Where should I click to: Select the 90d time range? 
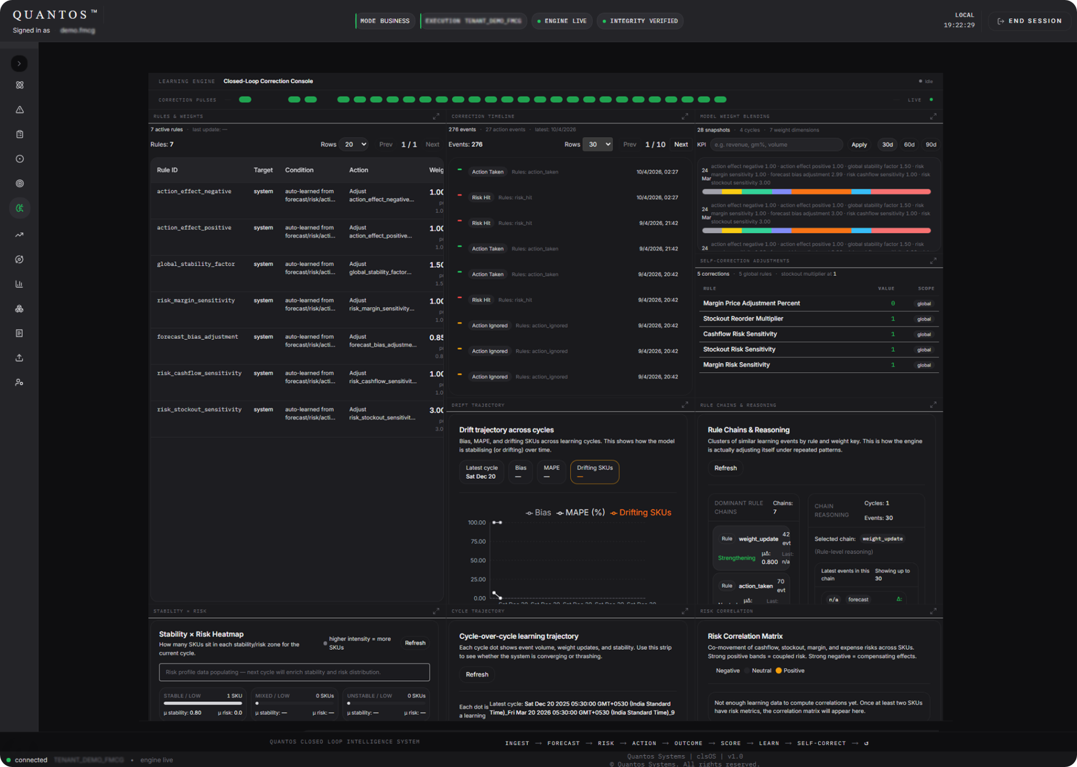(x=931, y=145)
